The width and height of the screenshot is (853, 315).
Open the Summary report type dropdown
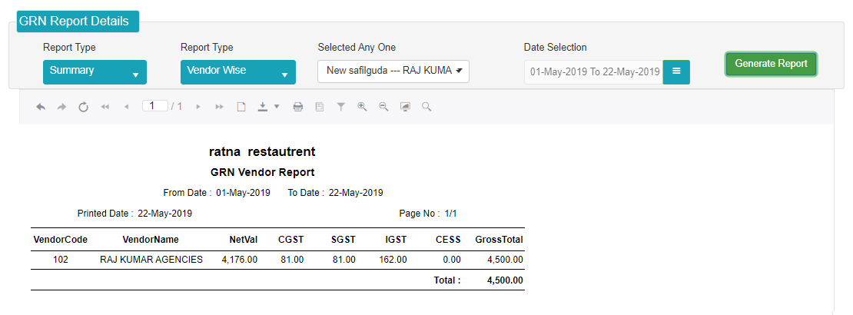[x=95, y=71]
